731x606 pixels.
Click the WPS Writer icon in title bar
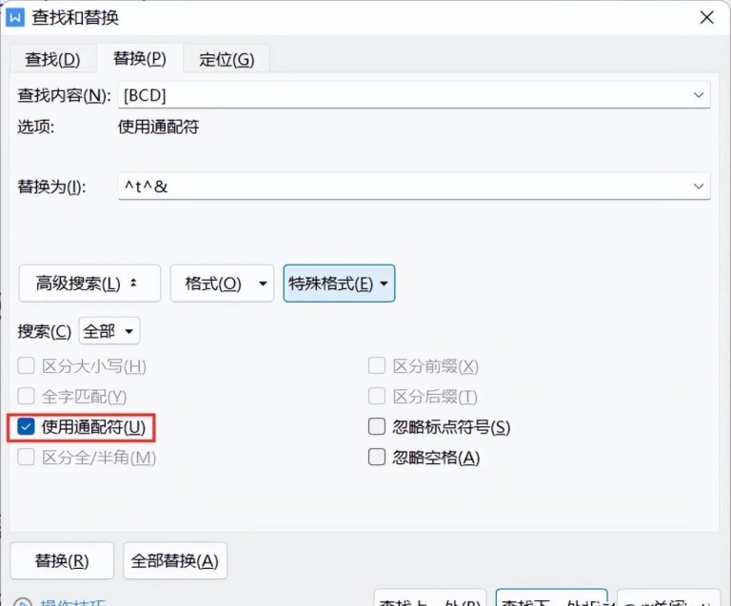click(x=15, y=18)
